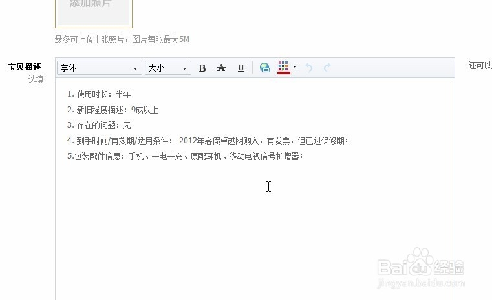
Task: Click line '5.包装配件信息' in the editor
Action: tap(185, 156)
